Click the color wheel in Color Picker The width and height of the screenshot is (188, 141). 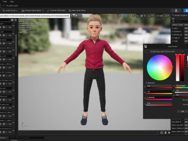pos(159,67)
